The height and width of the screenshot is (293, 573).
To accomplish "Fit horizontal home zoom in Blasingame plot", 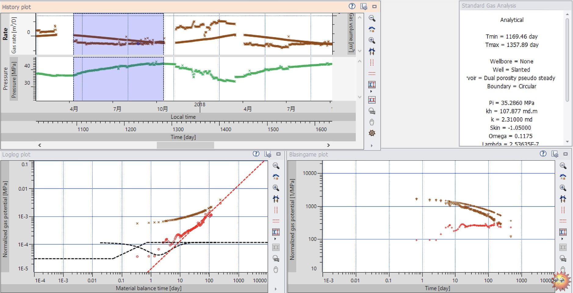I will pos(563,199).
